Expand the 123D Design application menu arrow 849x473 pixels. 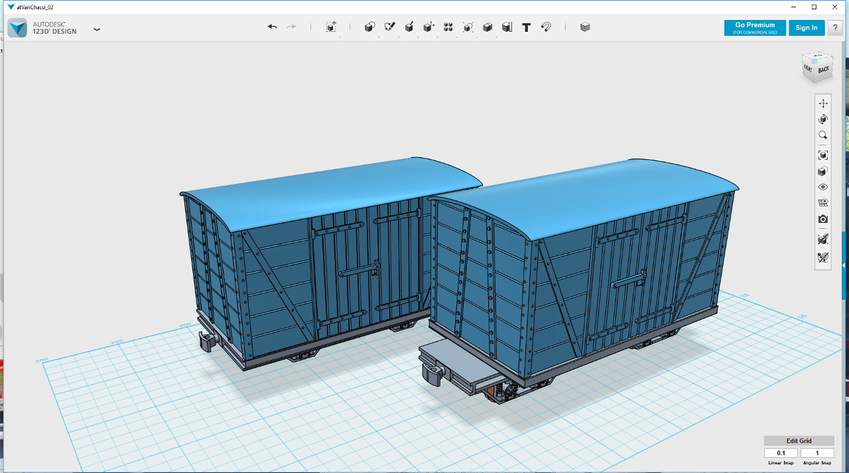97,29
